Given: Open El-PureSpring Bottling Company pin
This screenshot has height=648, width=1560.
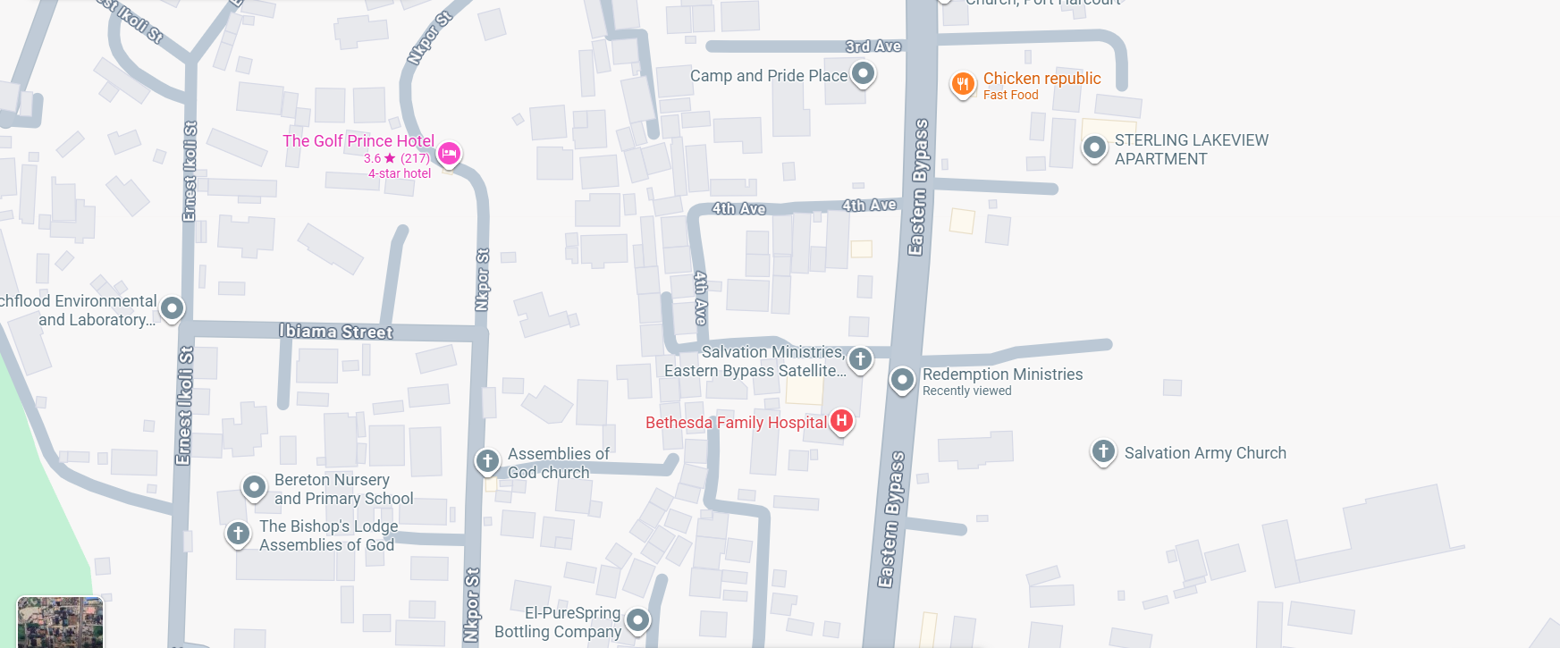Looking at the screenshot, I should point(637,619).
